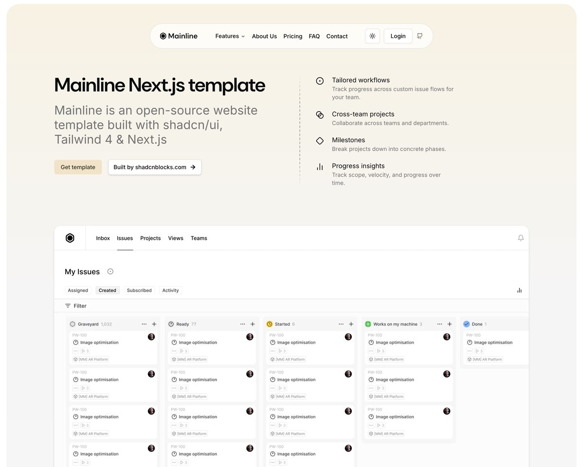Click the hexagon app logo in dashboard
The height and width of the screenshot is (467, 583).
tap(70, 238)
